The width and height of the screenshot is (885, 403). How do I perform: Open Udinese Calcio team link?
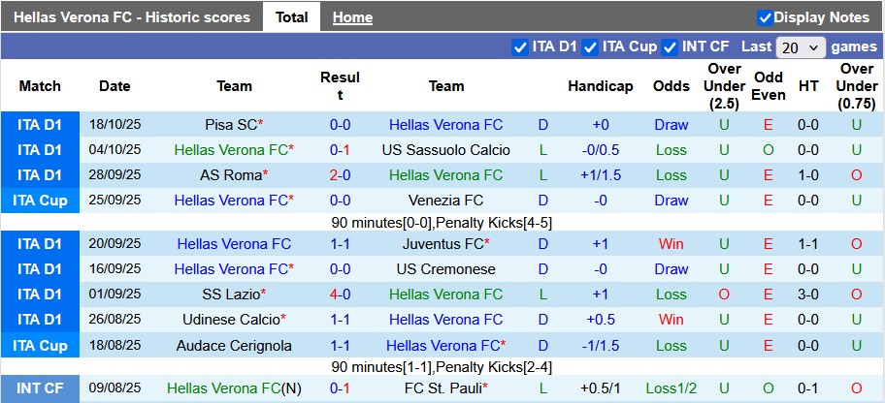pyautogui.click(x=231, y=320)
